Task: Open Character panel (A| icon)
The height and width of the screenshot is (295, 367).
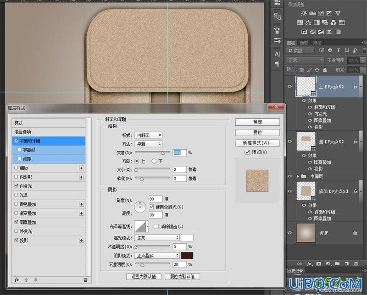Action: point(277,55)
